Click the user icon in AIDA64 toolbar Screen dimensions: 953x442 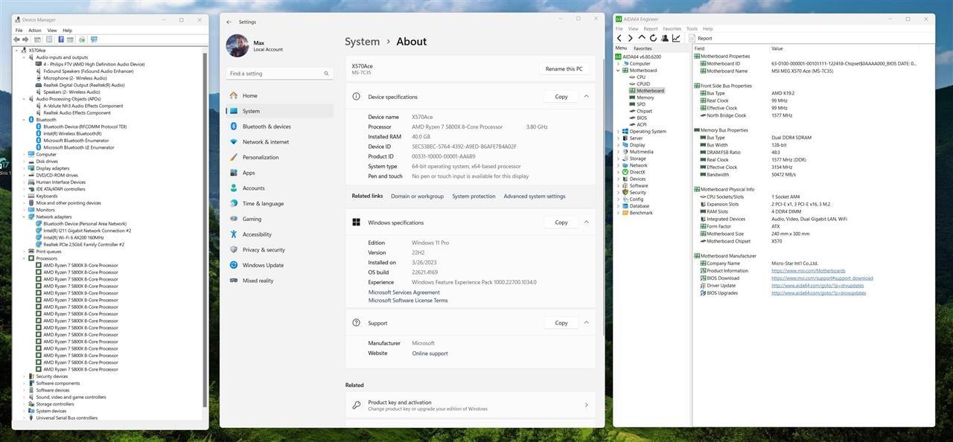coord(664,38)
